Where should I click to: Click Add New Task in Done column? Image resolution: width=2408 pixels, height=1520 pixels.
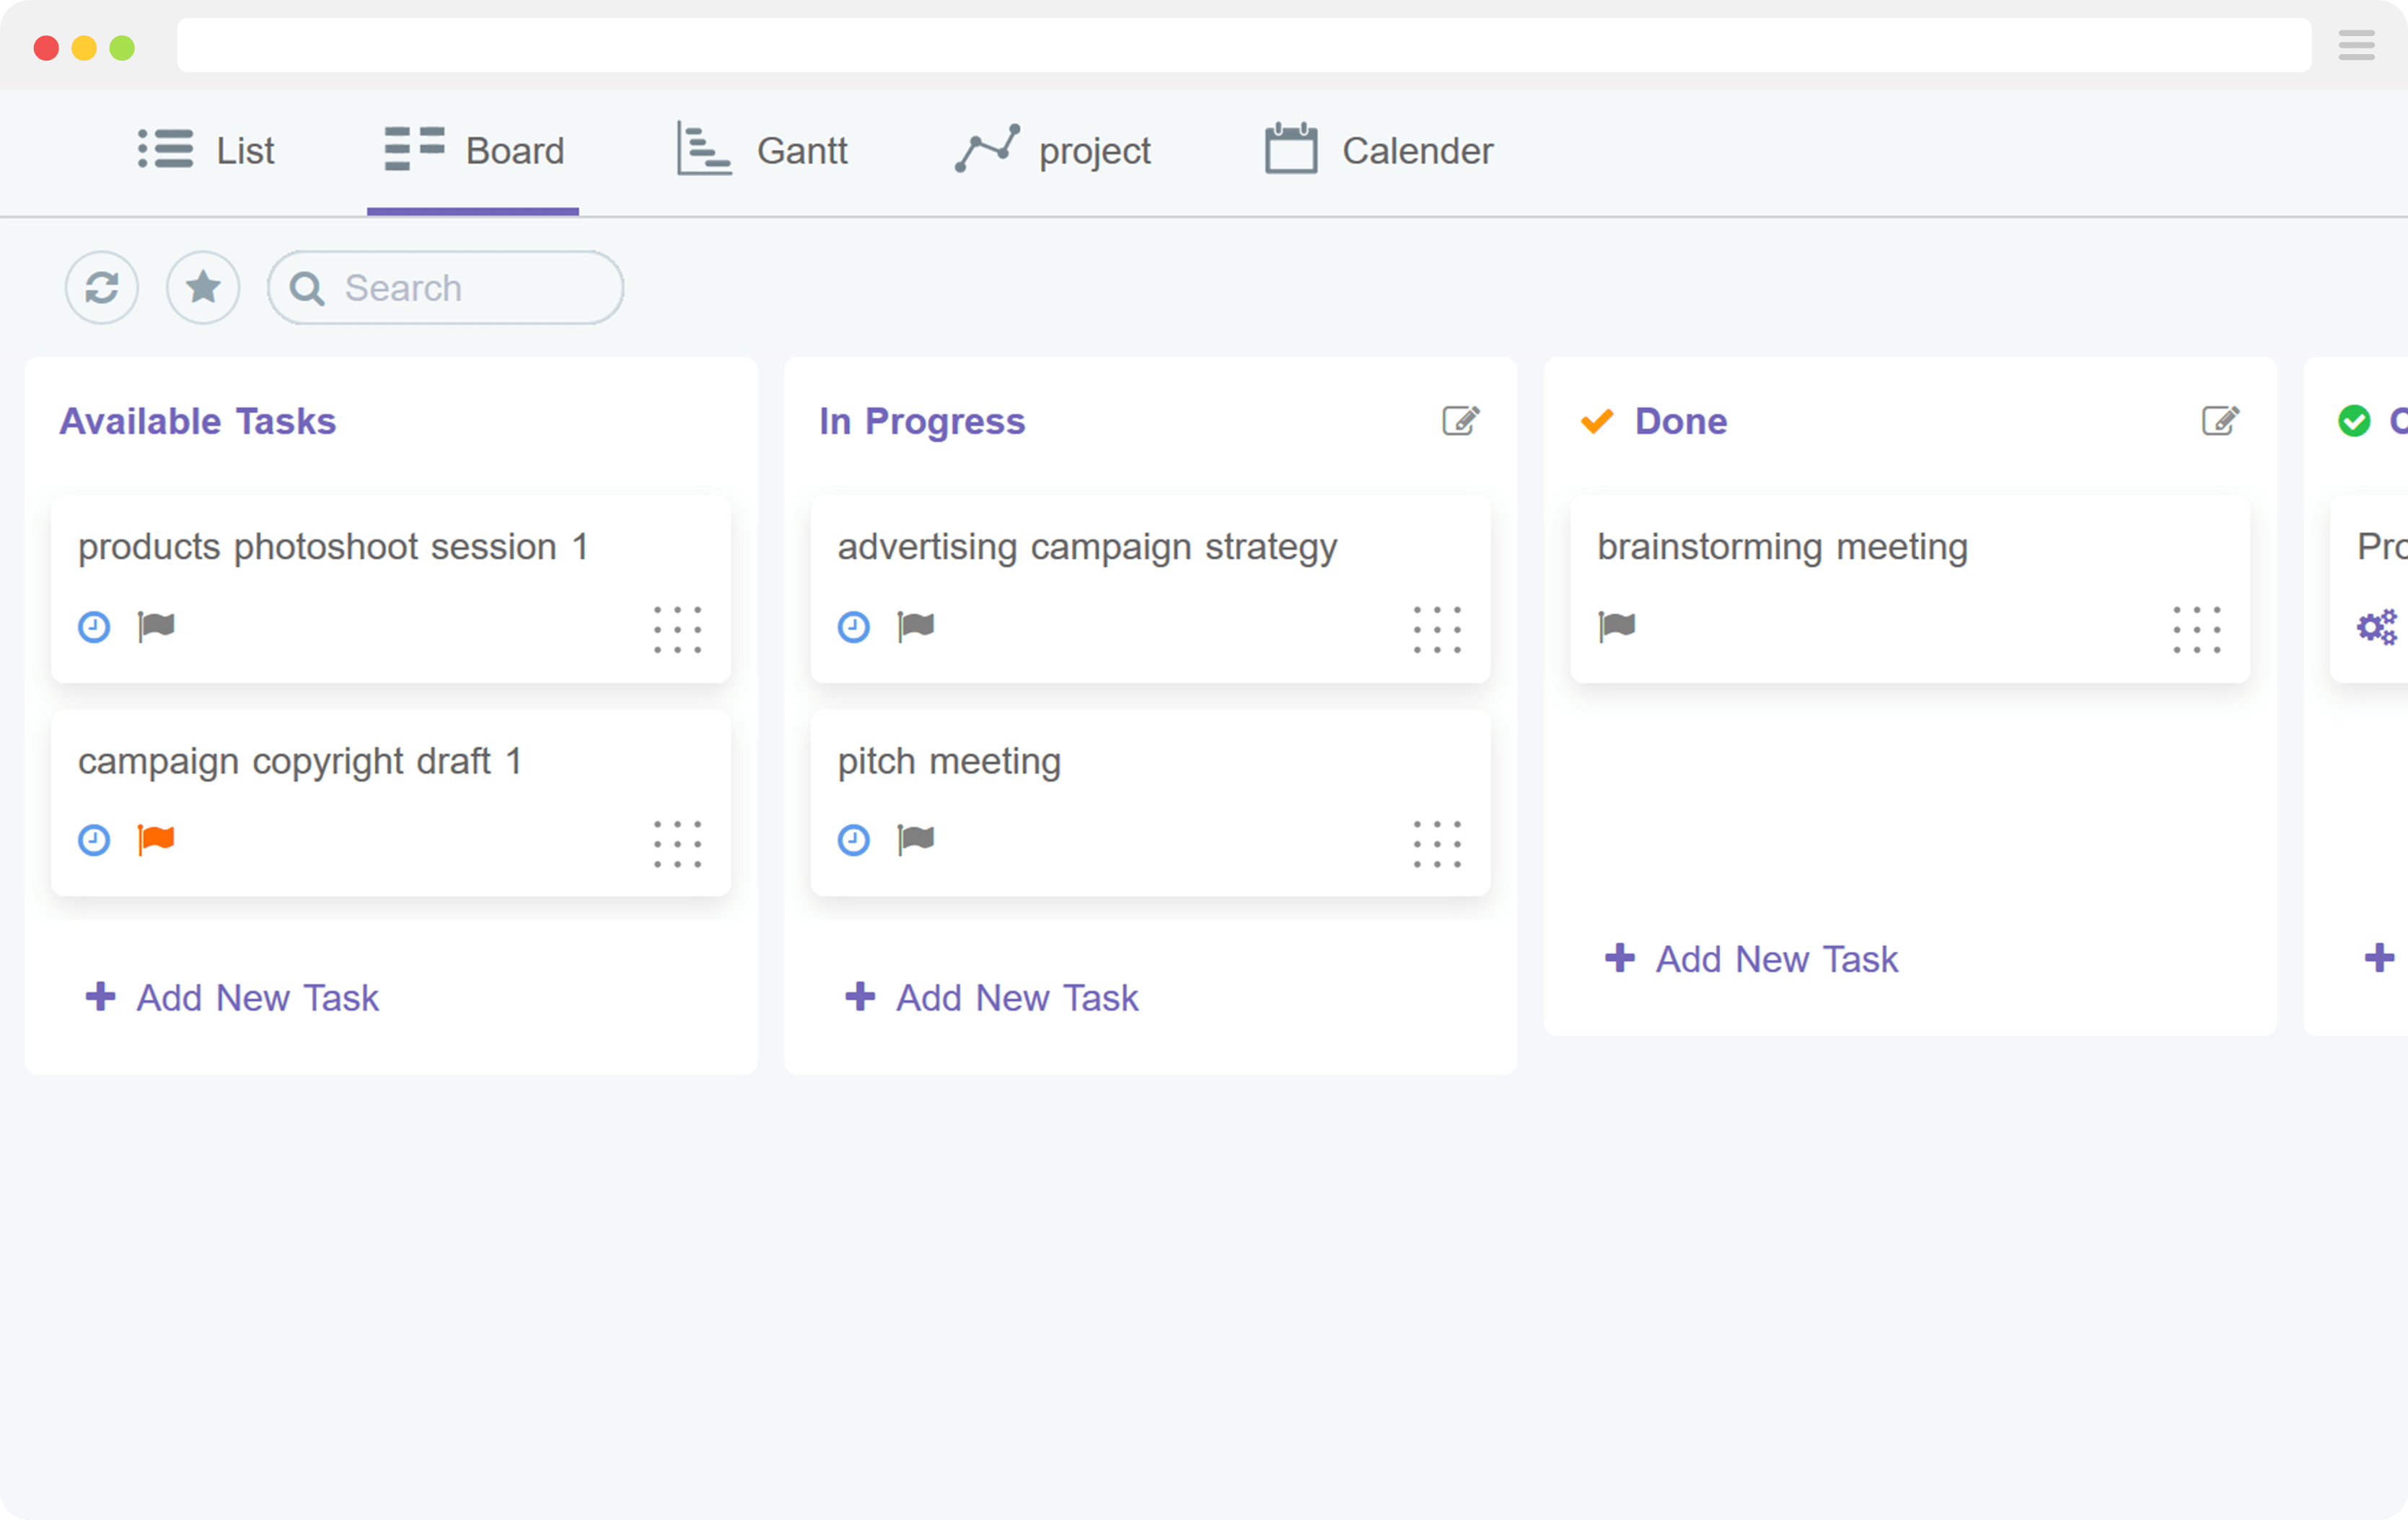click(x=1751, y=958)
